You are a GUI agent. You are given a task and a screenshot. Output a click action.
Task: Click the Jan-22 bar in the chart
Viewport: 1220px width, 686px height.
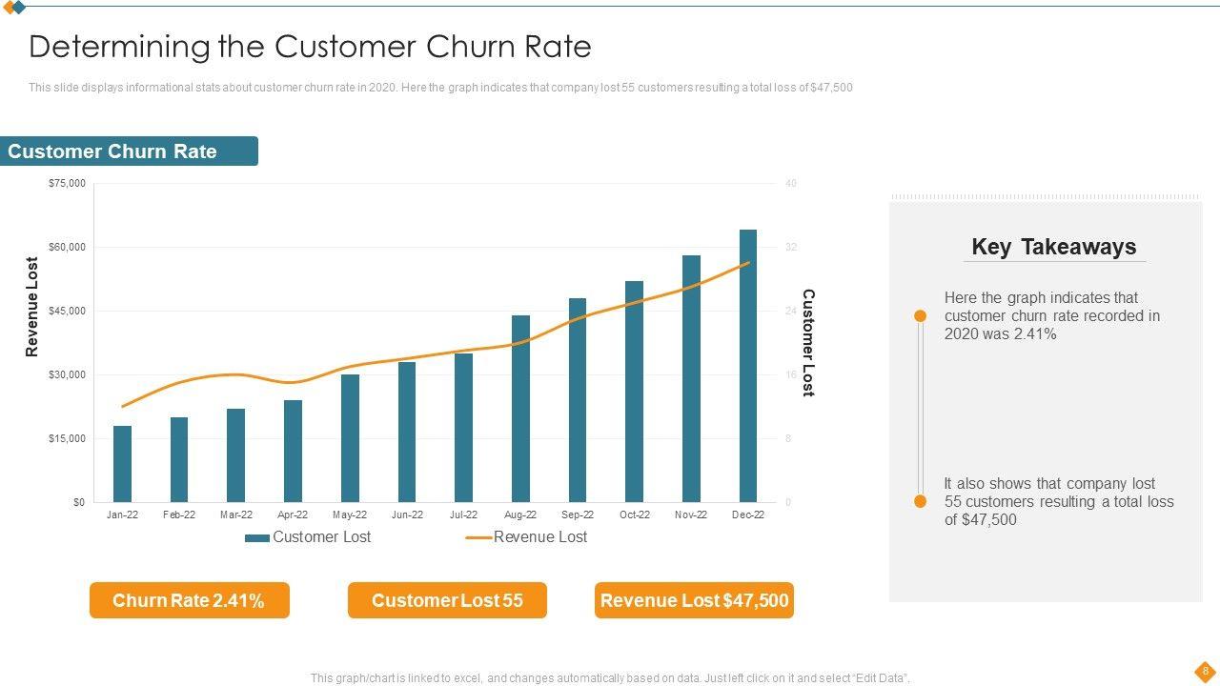coord(122,464)
